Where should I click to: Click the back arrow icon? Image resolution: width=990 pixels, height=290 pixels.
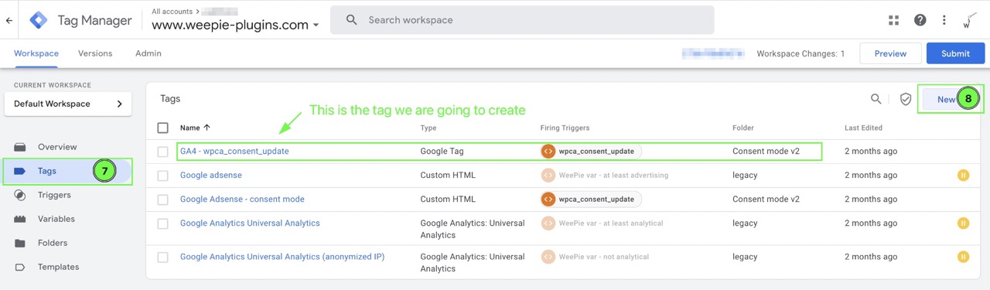[9, 20]
